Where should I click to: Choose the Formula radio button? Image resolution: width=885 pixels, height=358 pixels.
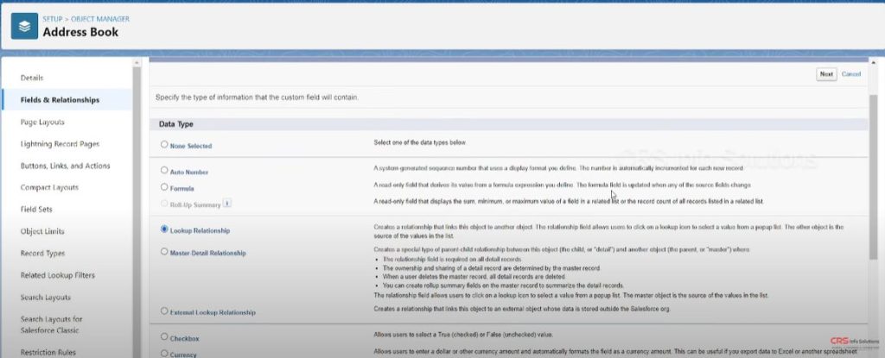pos(164,186)
